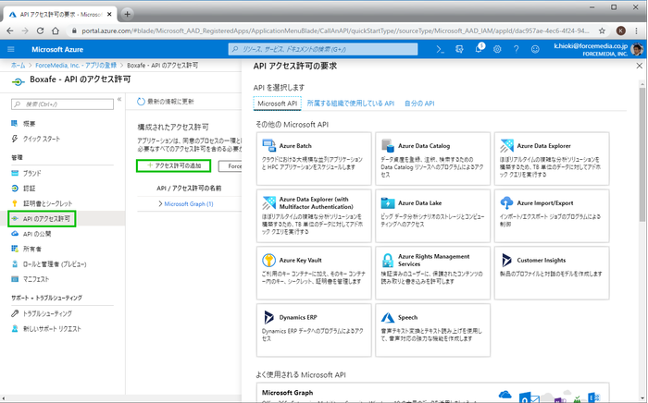648x403 pixels.
Task: Select the Microsoft Graph API card
Action: tap(432, 393)
